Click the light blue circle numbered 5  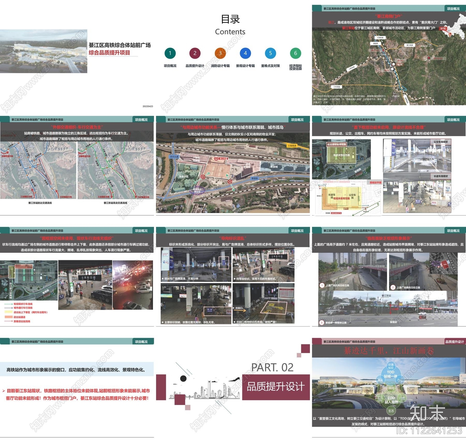270,53
